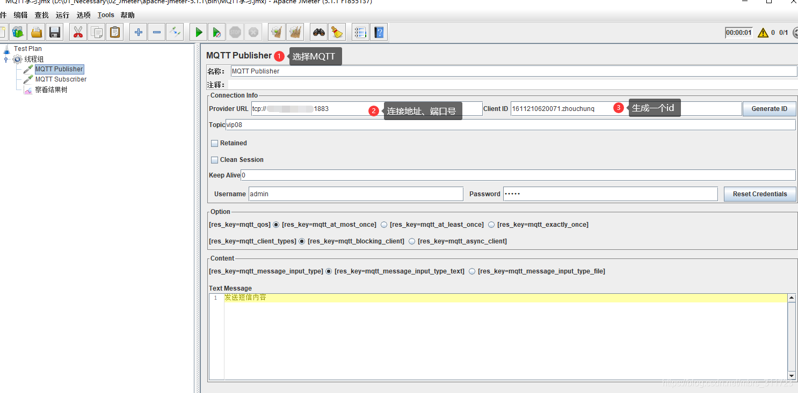Open the 帮助 menu
Image resolution: width=798 pixels, height=393 pixels.
pyautogui.click(x=128, y=15)
